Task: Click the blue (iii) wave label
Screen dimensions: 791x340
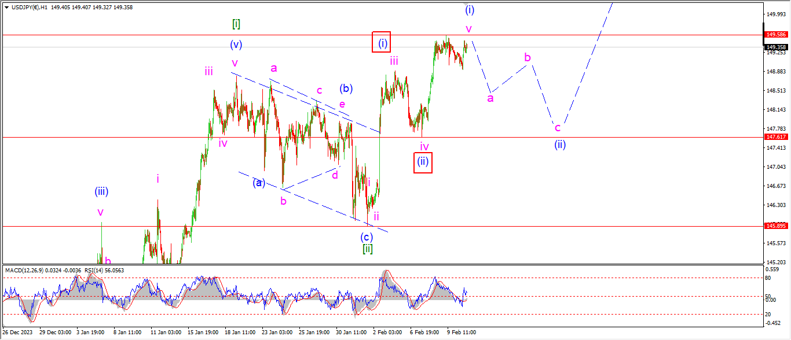Action: [x=101, y=191]
